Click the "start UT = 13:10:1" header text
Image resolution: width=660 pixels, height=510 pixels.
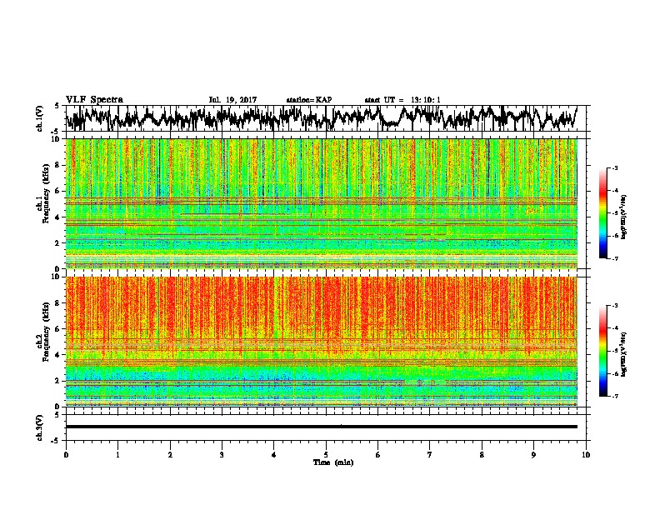pos(402,100)
